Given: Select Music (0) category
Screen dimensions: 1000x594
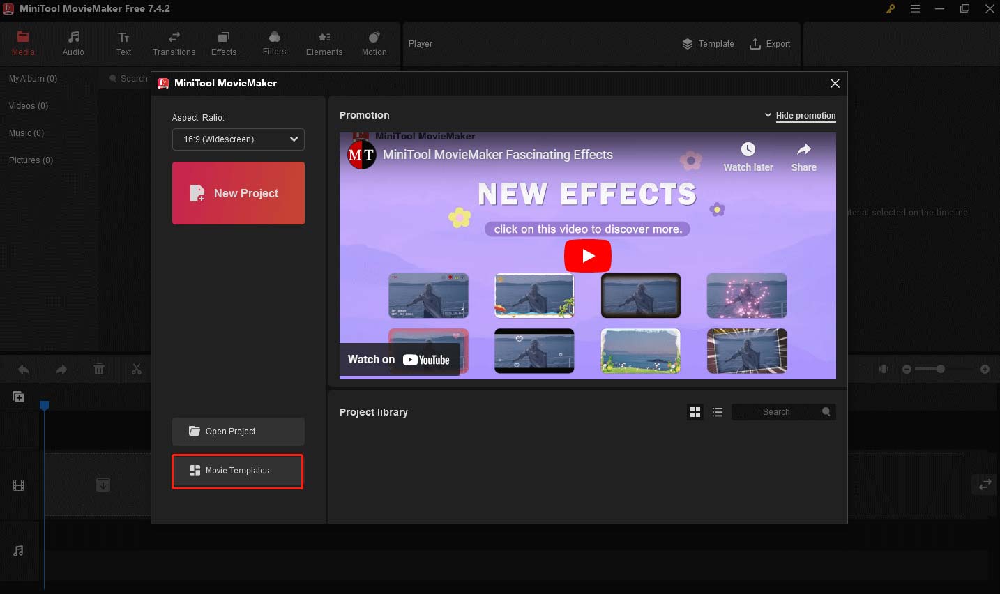Looking at the screenshot, I should point(26,133).
